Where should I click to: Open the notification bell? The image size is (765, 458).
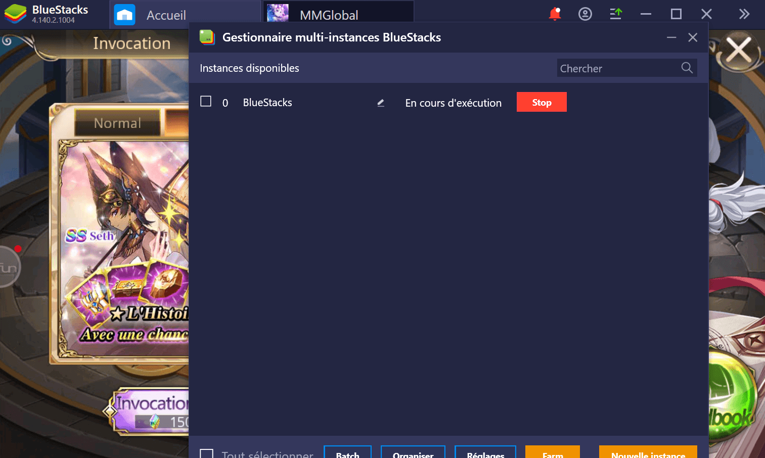(x=555, y=14)
